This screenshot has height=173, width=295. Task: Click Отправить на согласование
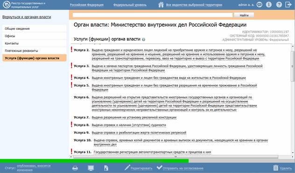[180, 168]
